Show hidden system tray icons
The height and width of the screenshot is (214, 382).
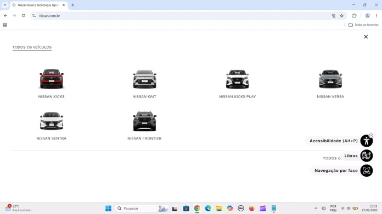pyautogui.click(x=316, y=209)
